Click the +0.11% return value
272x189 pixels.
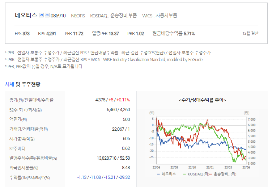tap(123, 100)
